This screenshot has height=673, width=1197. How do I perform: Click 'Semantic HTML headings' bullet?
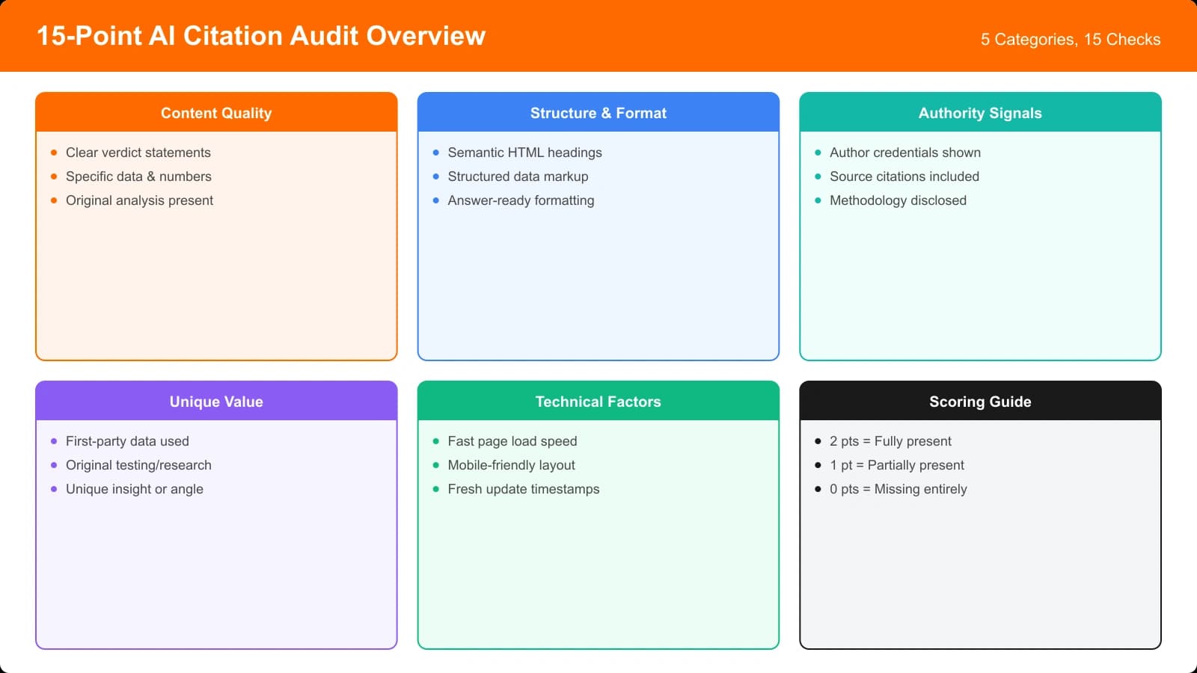pos(524,152)
